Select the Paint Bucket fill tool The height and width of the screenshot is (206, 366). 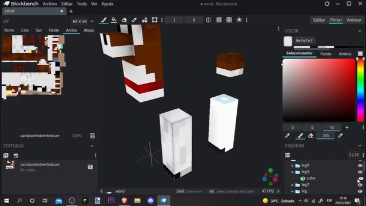click(x=114, y=20)
